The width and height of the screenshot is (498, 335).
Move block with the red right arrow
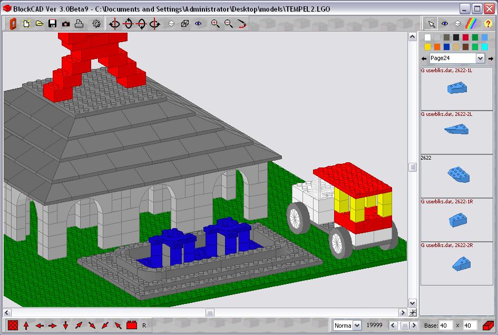[x=52, y=326]
